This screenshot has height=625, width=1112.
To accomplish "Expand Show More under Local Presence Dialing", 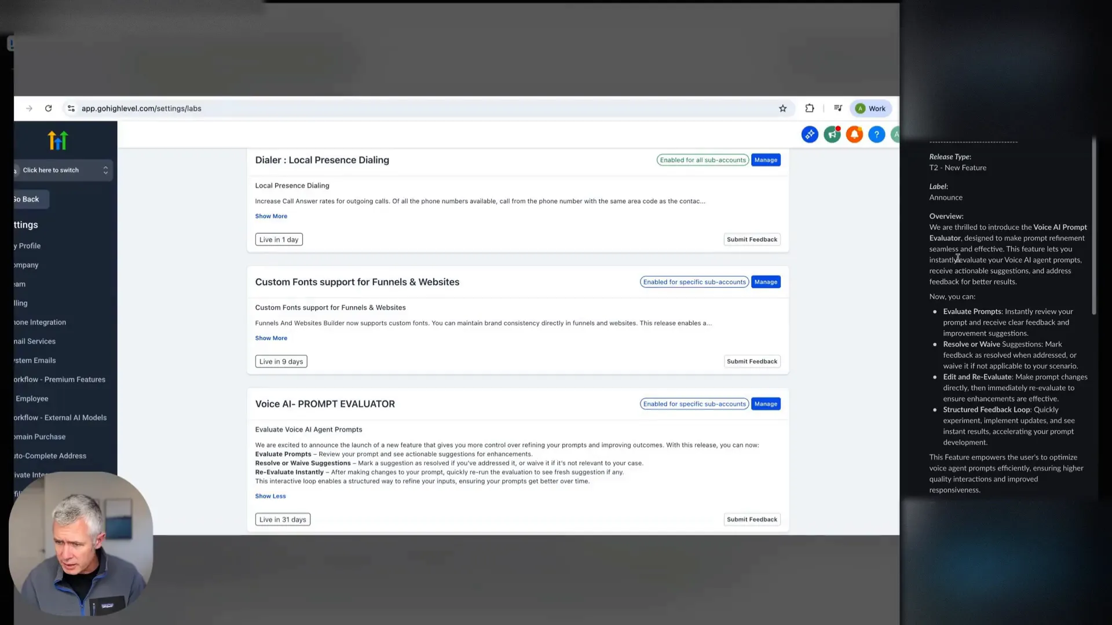I will coord(271,216).
